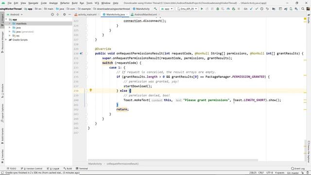Image resolution: width=311 pixels, height=175 pixels.
Task: Click the horizontal editor scrollbar
Action: [173, 160]
